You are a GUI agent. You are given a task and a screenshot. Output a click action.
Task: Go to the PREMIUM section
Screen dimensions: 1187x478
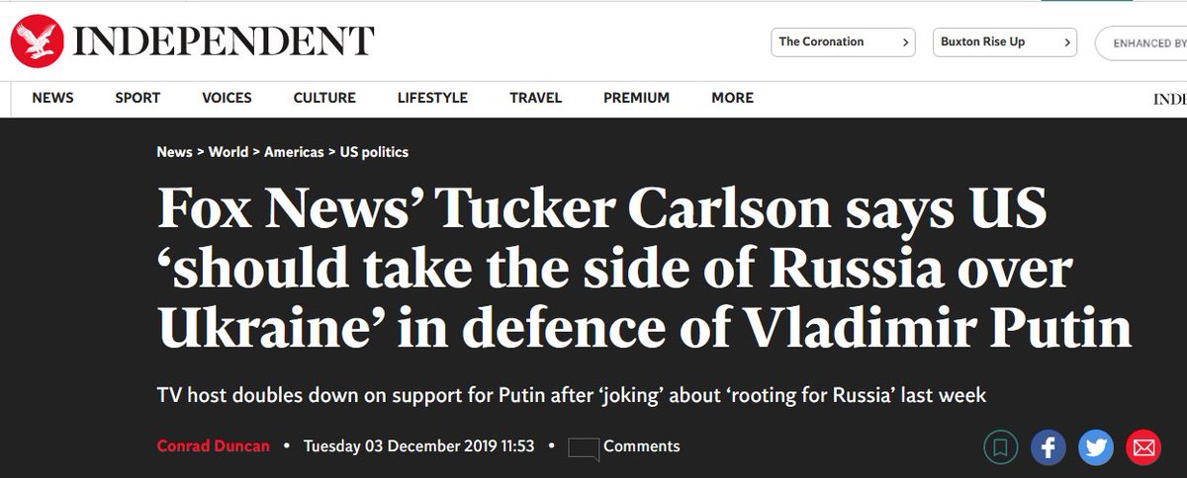click(x=636, y=98)
